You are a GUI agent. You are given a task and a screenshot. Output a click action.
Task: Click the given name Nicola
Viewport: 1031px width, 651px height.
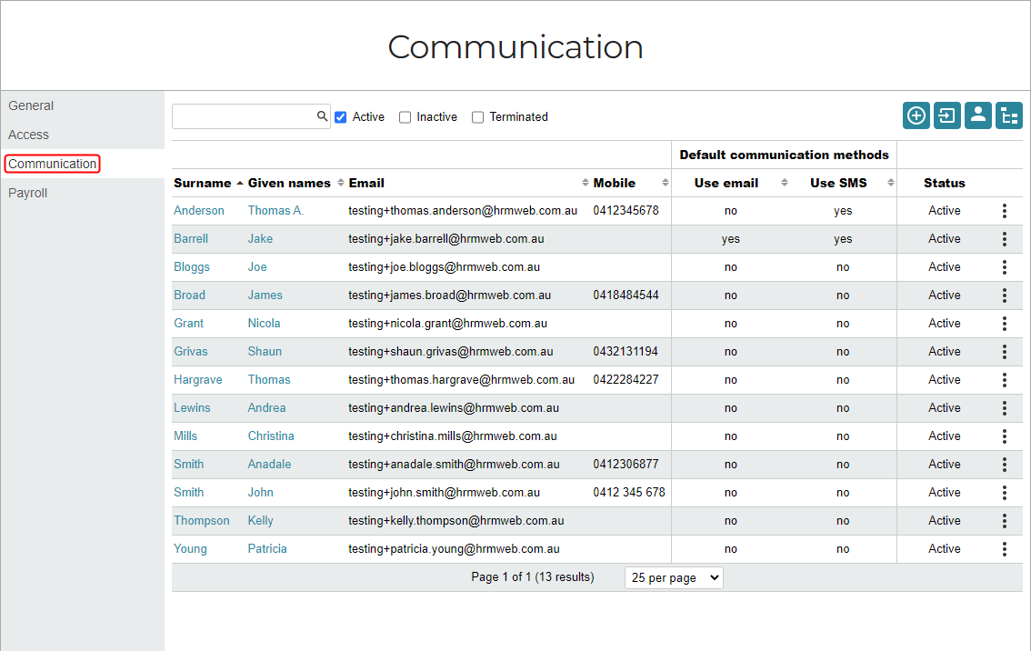264,324
